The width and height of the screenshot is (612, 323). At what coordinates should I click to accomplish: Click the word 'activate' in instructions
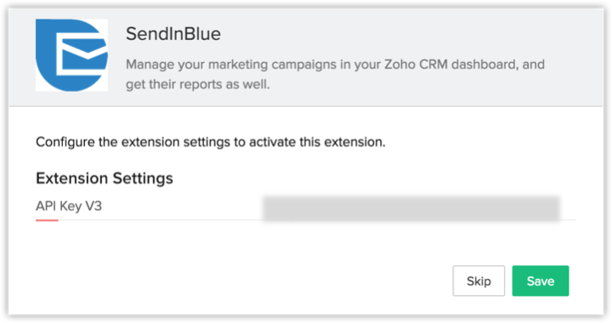coord(273,142)
